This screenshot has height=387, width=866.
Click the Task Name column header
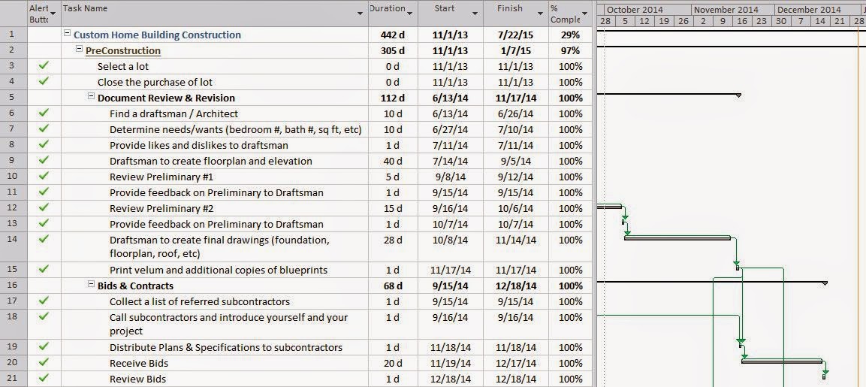click(214, 14)
